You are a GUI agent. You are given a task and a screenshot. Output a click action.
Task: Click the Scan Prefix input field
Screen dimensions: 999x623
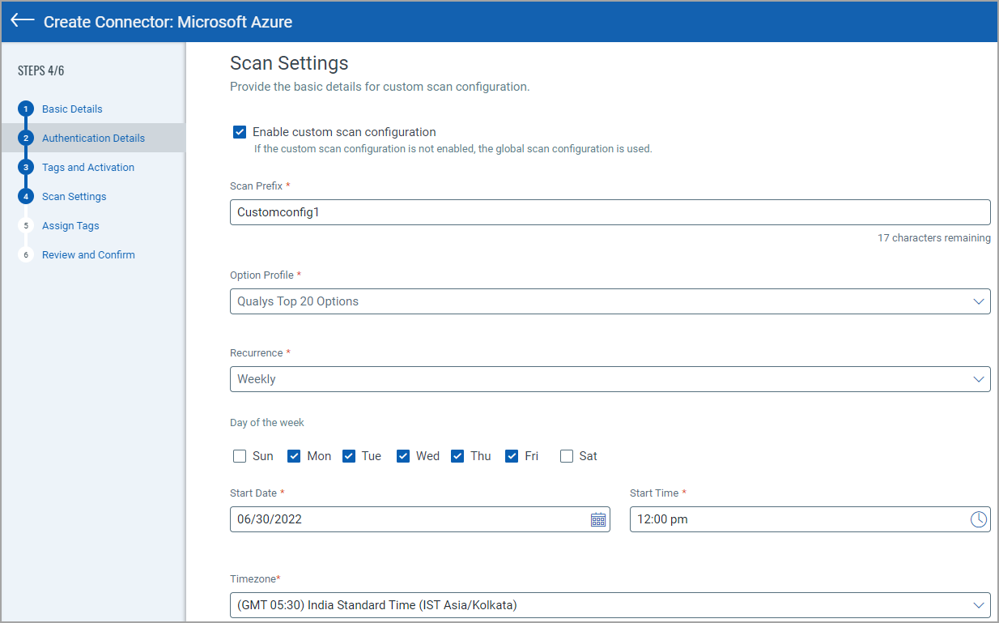610,212
